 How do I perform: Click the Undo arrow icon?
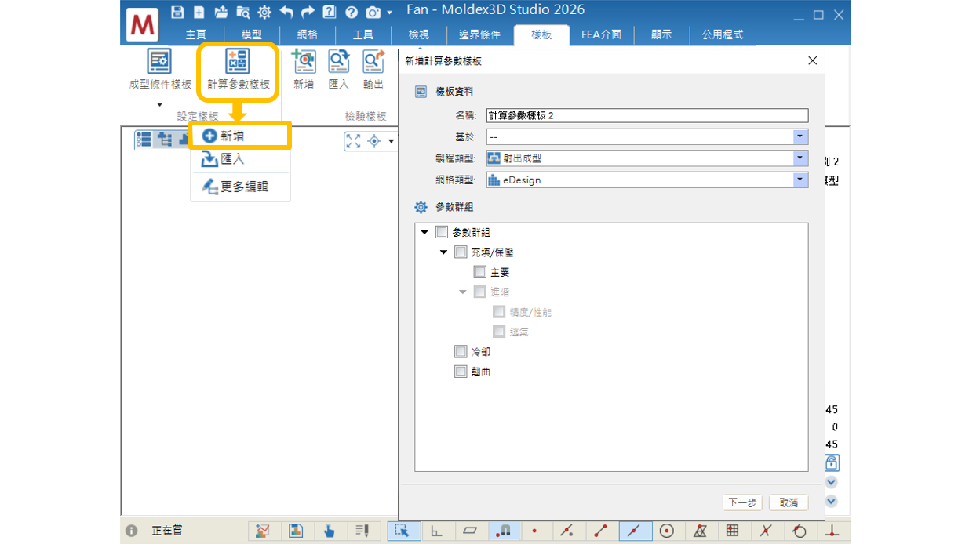coord(286,12)
